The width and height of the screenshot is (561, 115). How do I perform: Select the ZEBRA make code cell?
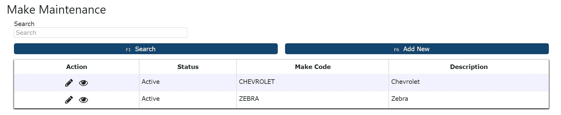click(x=313, y=100)
